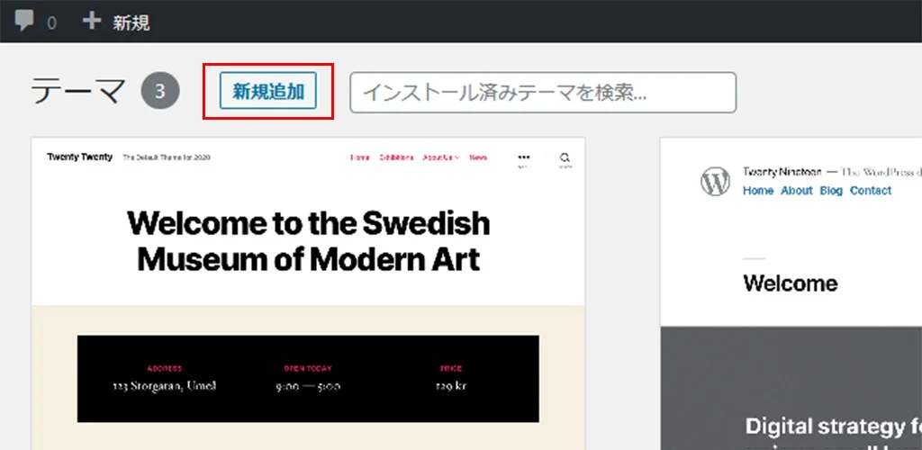Screen dimensions: 922x450
Task: Click the comment count 0 in admin bar
Action: pos(51,23)
